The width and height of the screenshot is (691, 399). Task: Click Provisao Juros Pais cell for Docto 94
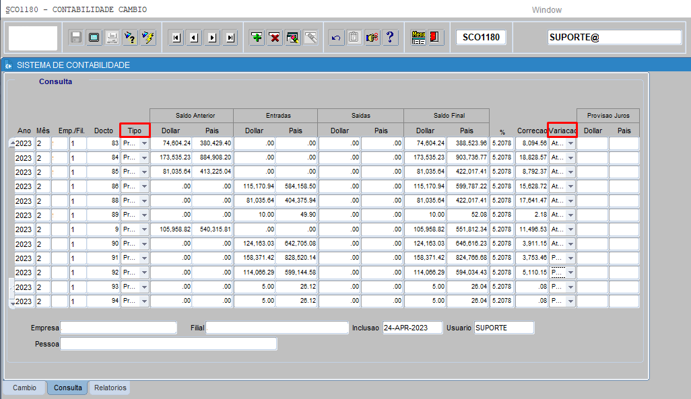click(624, 301)
